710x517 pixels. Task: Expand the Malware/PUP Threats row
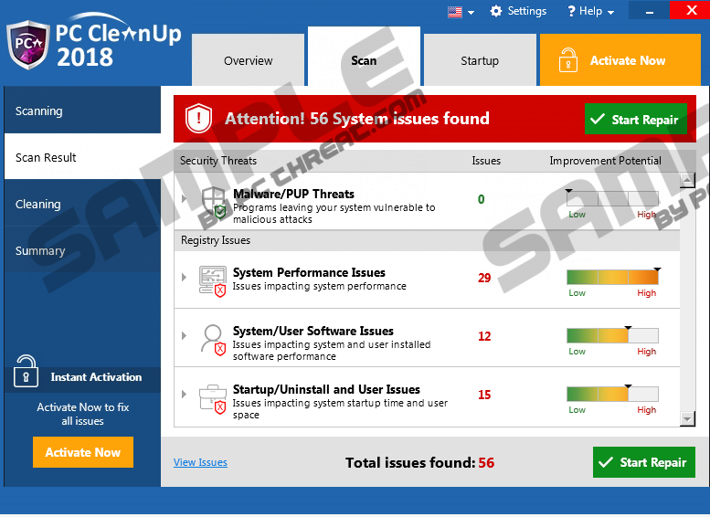[184, 198]
